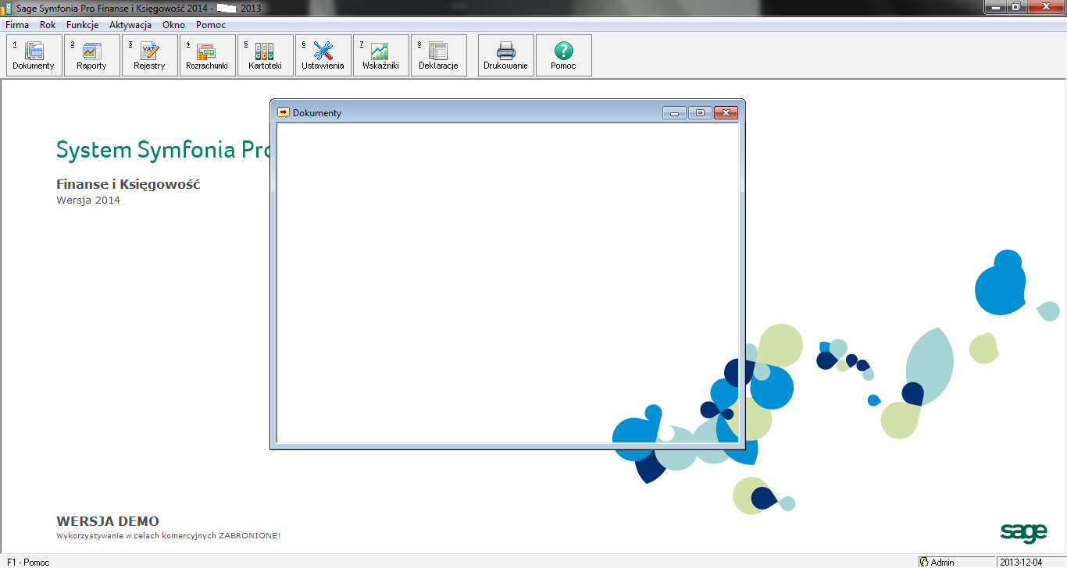Open the Rejestry VAT icon
This screenshot has height=568, width=1067.
pos(149,51)
